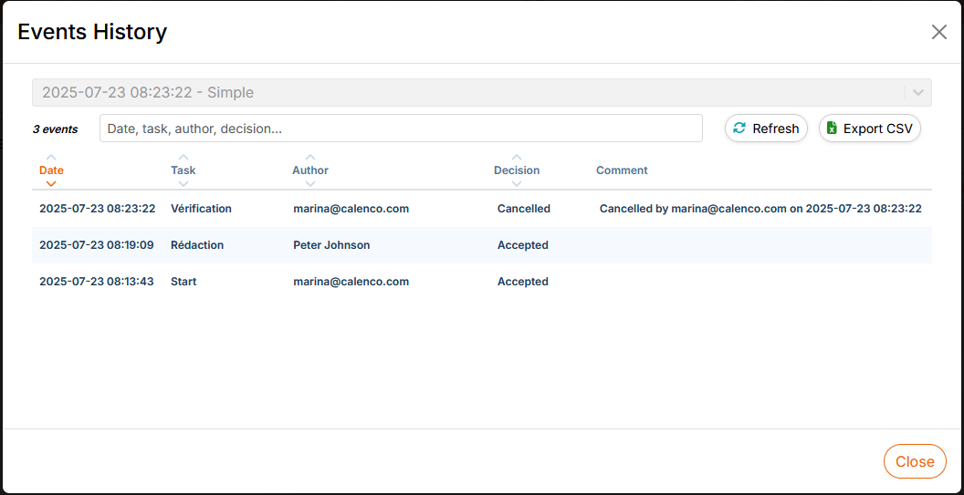964x495 pixels.
Task: Sort Task column ascending with up chevron
Action: [183, 157]
